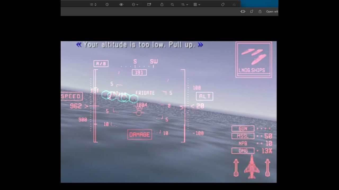Click the altitude reading 20
The height and width of the screenshot is (190, 339).
200,106
